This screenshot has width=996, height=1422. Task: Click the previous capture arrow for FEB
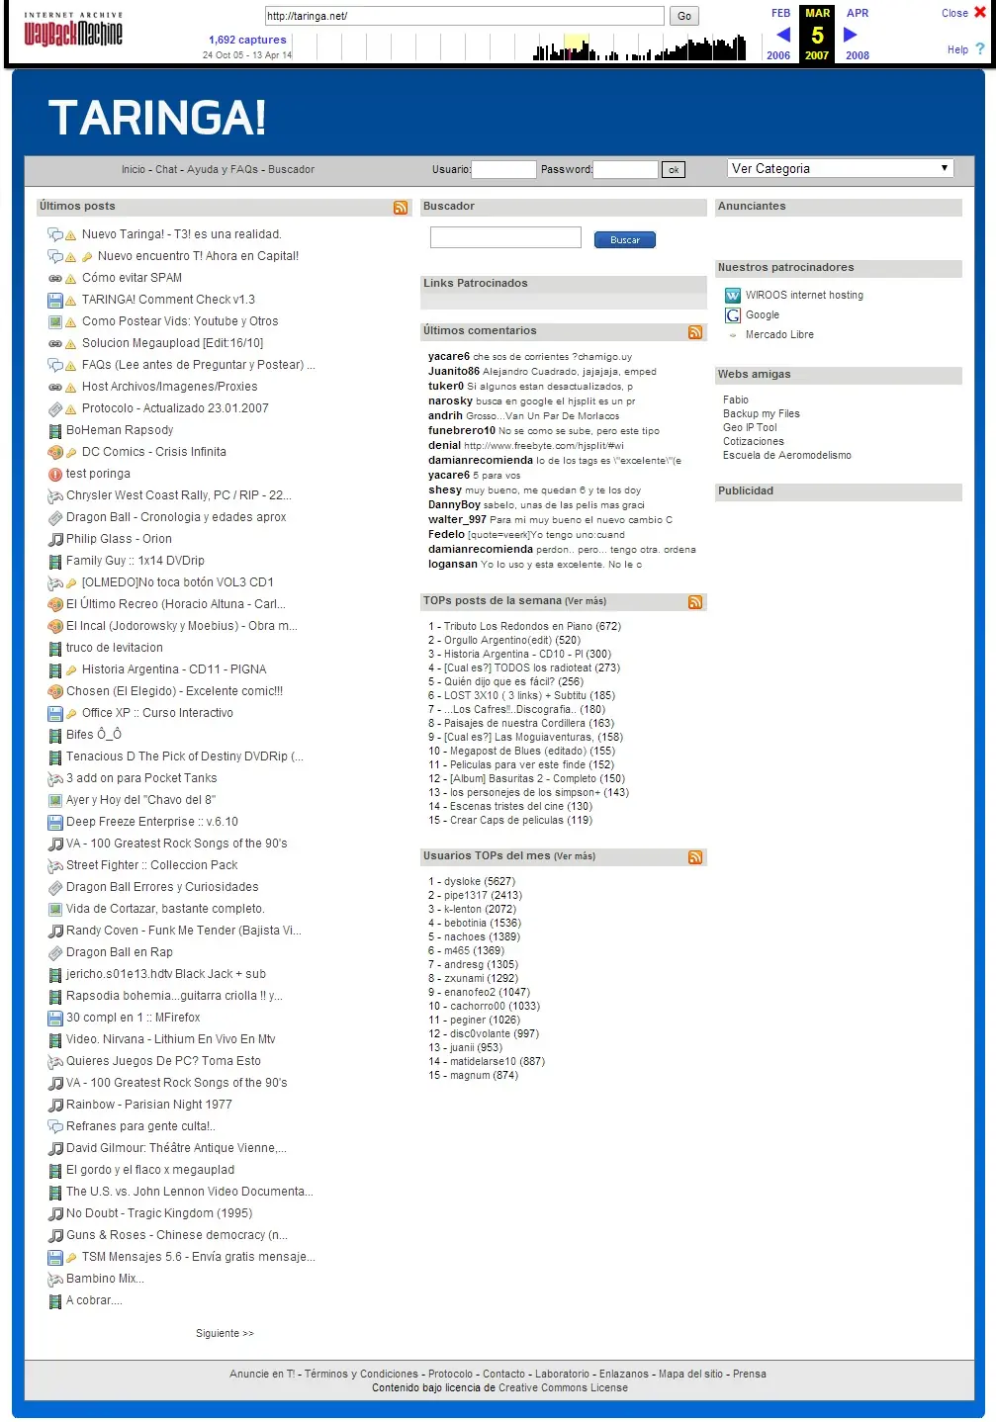[x=783, y=34]
